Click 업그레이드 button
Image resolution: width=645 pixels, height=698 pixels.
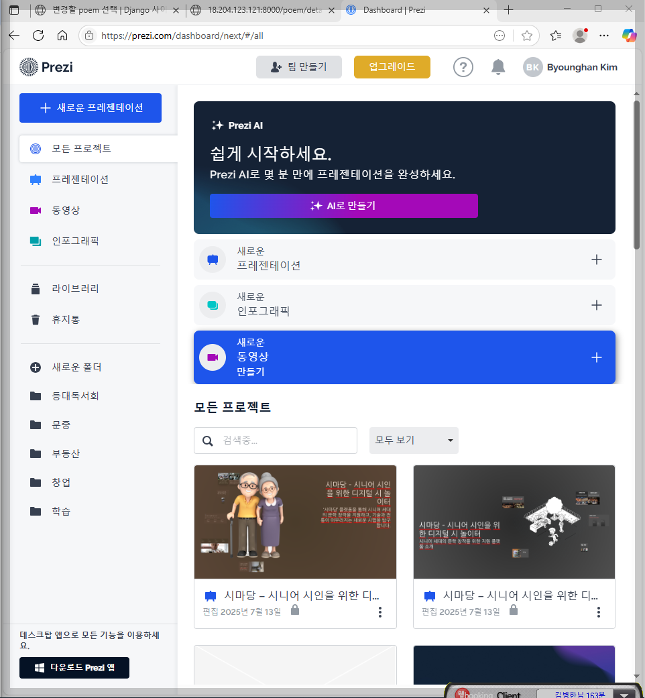pyautogui.click(x=392, y=67)
